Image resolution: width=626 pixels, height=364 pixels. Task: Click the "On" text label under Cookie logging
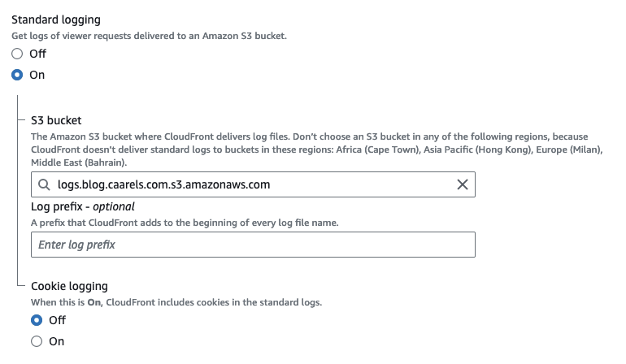[x=57, y=341]
